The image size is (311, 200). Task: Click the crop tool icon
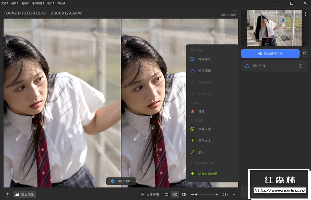(305, 54)
